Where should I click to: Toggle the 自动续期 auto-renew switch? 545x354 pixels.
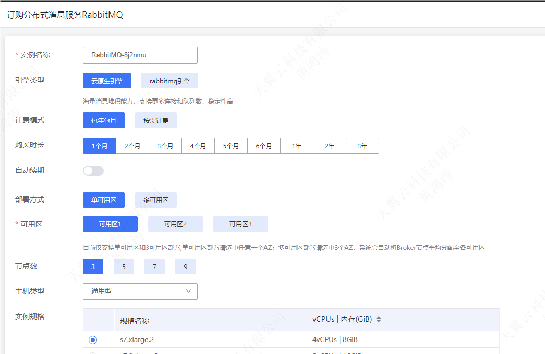[x=93, y=171]
